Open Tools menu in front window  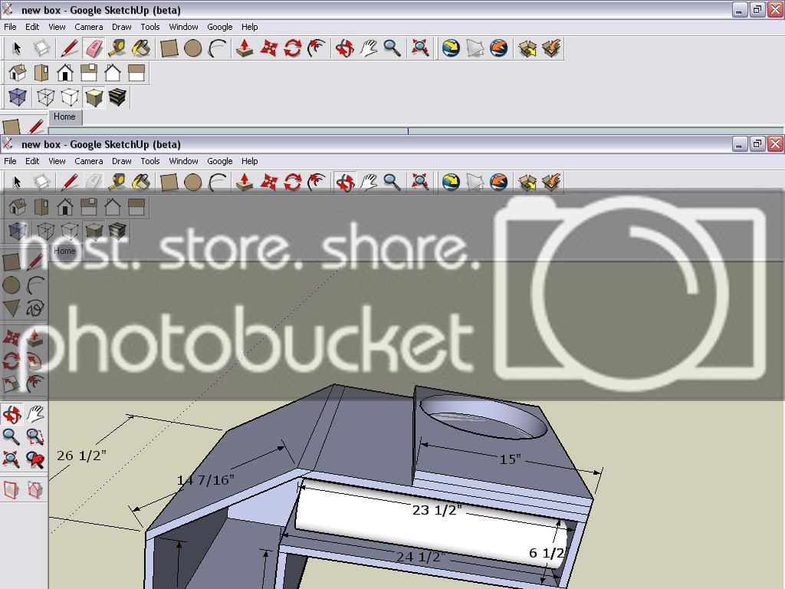click(149, 161)
